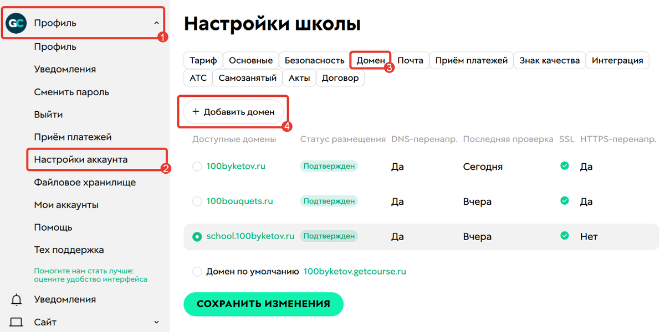Open the Интеграция tab

point(617,60)
